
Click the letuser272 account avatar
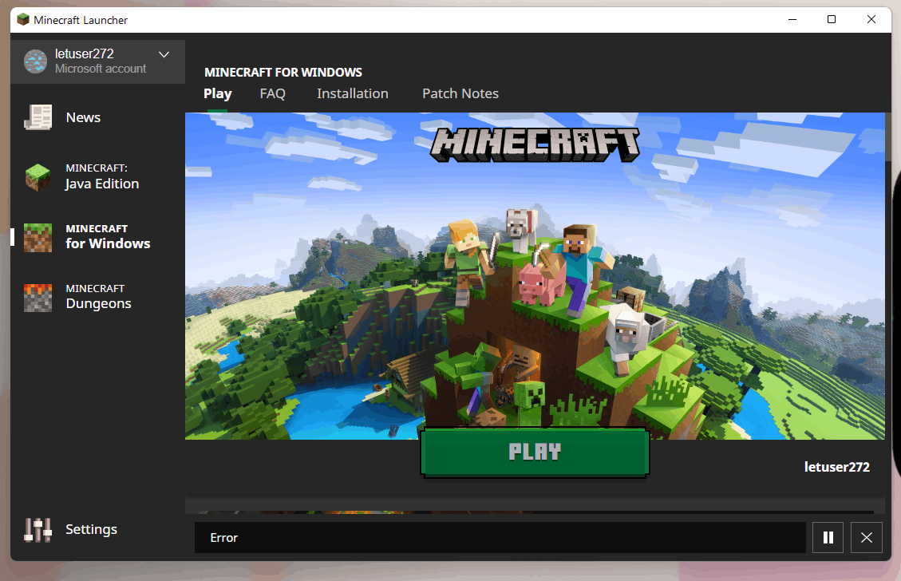pos(35,61)
